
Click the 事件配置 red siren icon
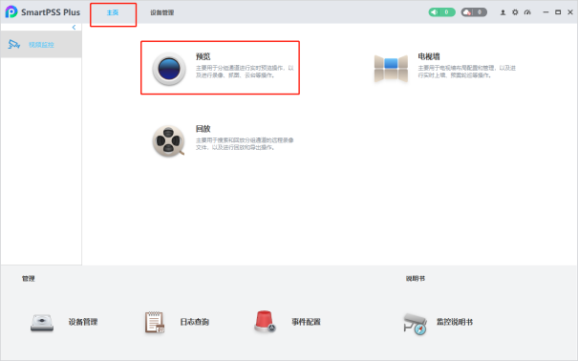coord(265,321)
